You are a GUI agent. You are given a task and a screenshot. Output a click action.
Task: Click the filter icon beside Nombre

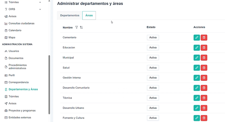tap(76, 27)
